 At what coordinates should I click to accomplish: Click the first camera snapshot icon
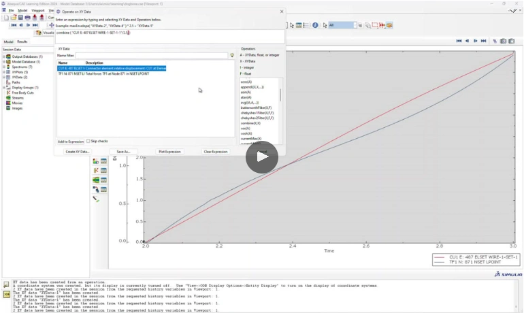(504, 41)
